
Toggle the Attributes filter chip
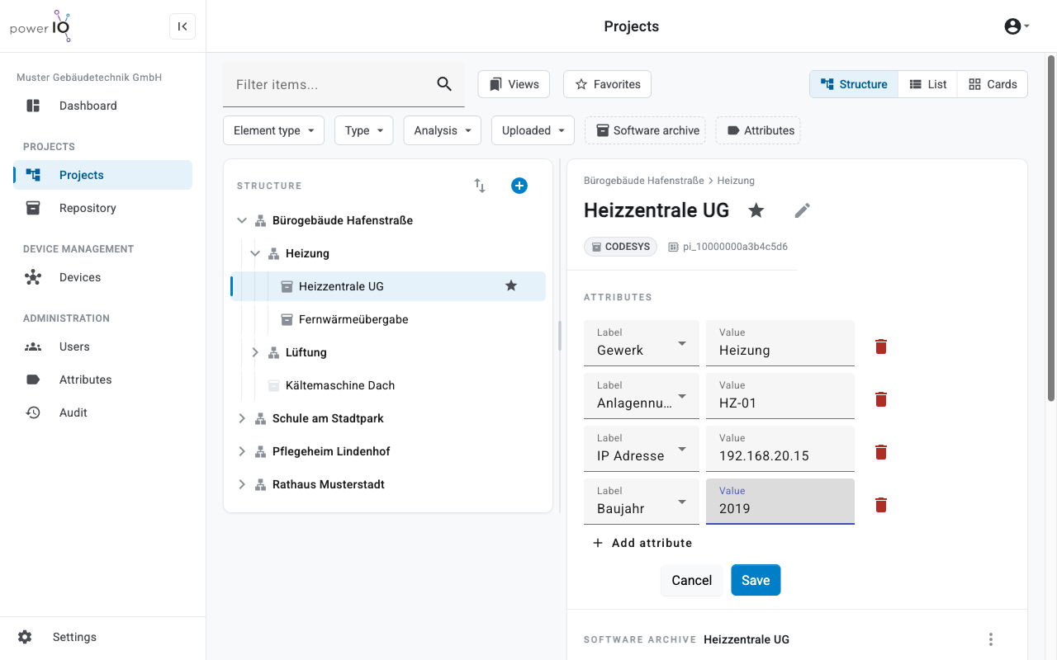[x=758, y=130]
